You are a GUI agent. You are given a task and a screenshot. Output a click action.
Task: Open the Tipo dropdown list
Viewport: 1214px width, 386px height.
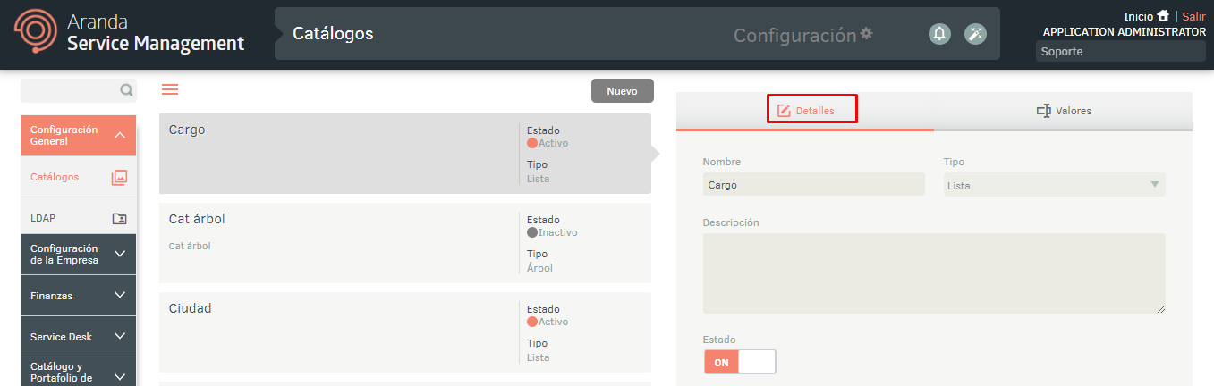(x=1055, y=185)
